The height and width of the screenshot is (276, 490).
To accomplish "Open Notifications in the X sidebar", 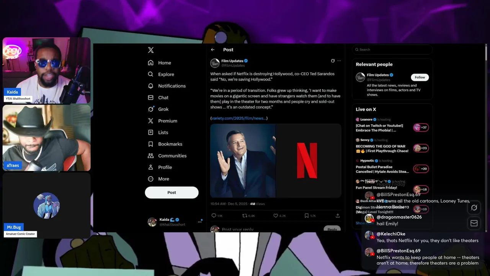I will tap(167, 86).
